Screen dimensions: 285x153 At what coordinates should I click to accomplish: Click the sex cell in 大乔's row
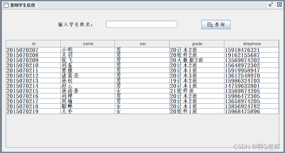[142, 111]
